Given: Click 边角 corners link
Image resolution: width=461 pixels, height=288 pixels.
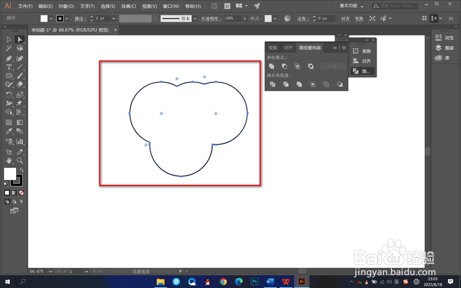Looking at the screenshot, I should (x=303, y=18).
